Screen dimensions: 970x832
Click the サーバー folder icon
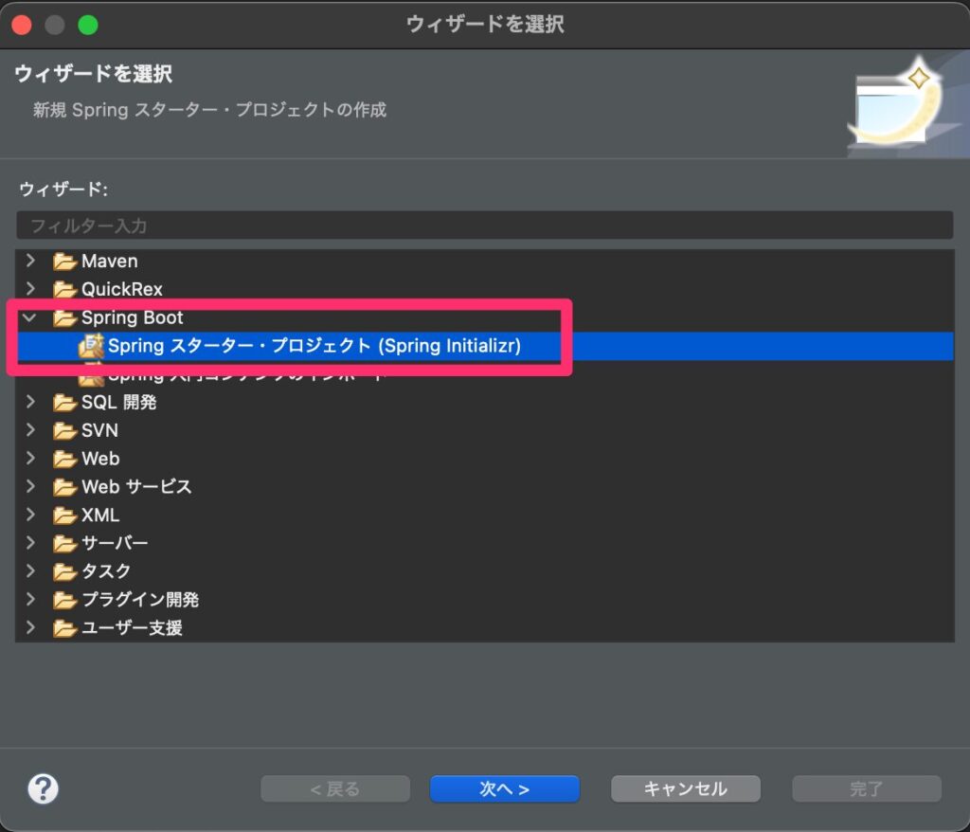(x=64, y=544)
